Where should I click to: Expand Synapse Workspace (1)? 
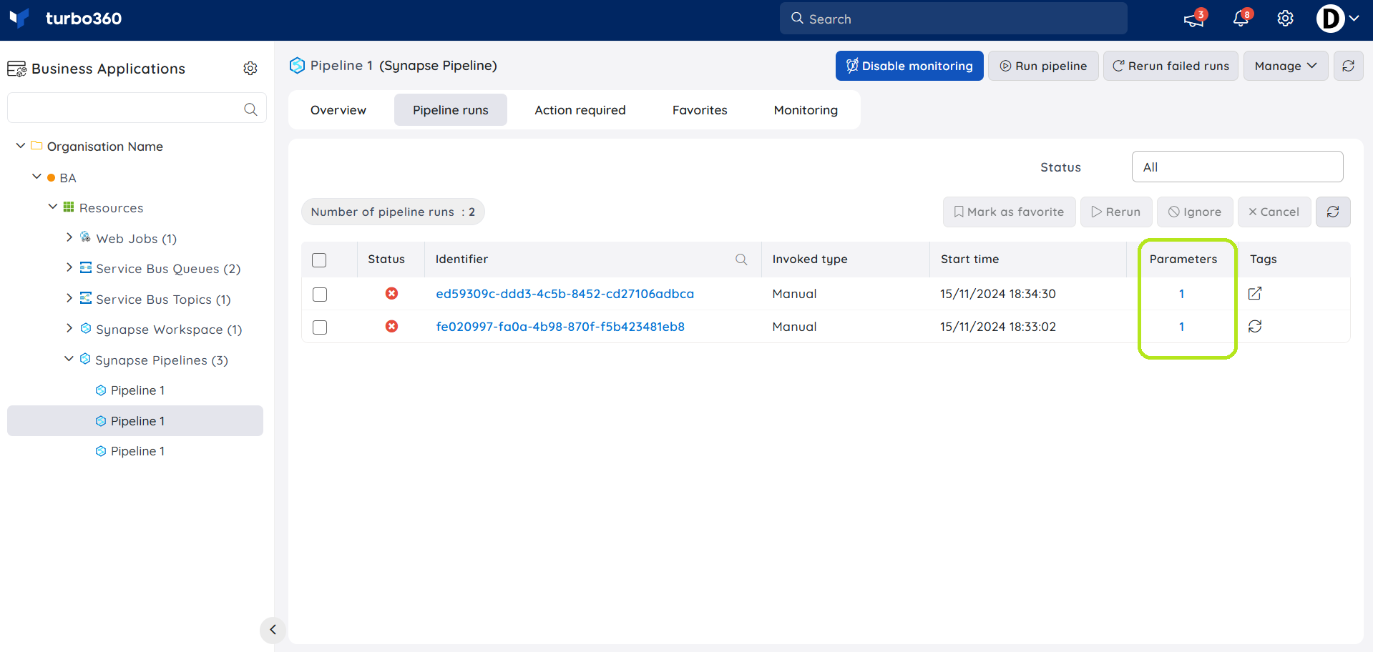[x=69, y=328]
